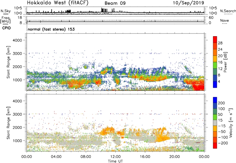The width and height of the screenshot is (236, 163).
Task: Click the noise spike cluster near 10:00 UT
Action: coord(104,10)
